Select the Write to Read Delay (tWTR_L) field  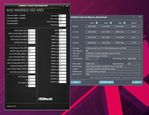(x=32, y=60)
